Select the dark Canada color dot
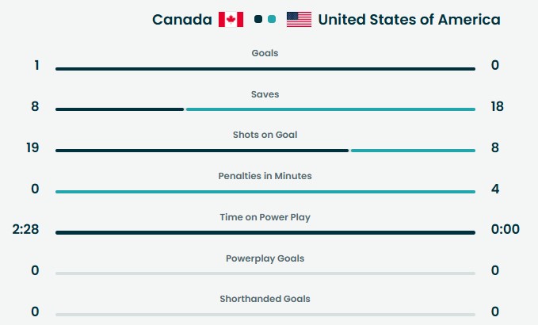The height and width of the screenshot is (325, 538). tap(258, 19)
